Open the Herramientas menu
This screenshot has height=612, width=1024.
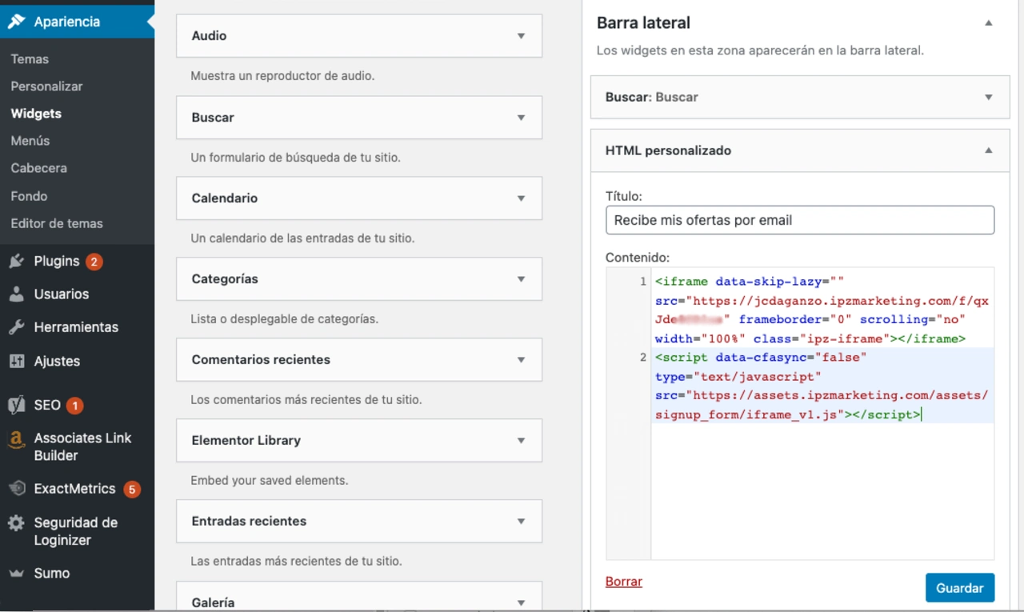[77, 327]
